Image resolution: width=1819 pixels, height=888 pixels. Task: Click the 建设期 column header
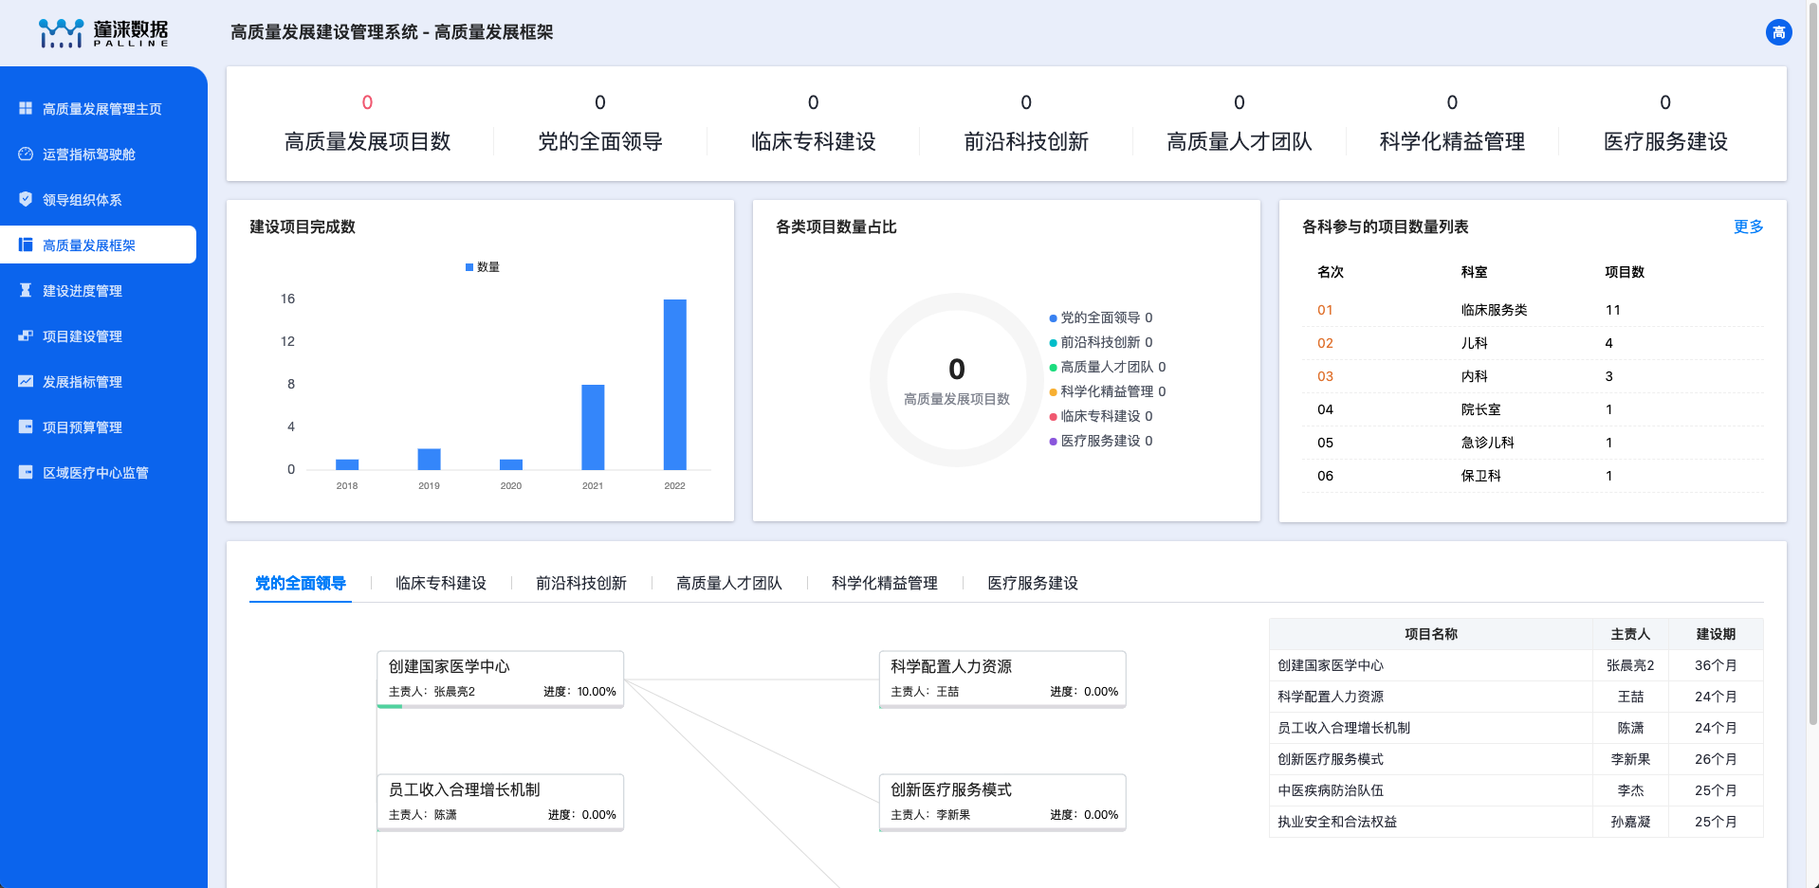1716,634
